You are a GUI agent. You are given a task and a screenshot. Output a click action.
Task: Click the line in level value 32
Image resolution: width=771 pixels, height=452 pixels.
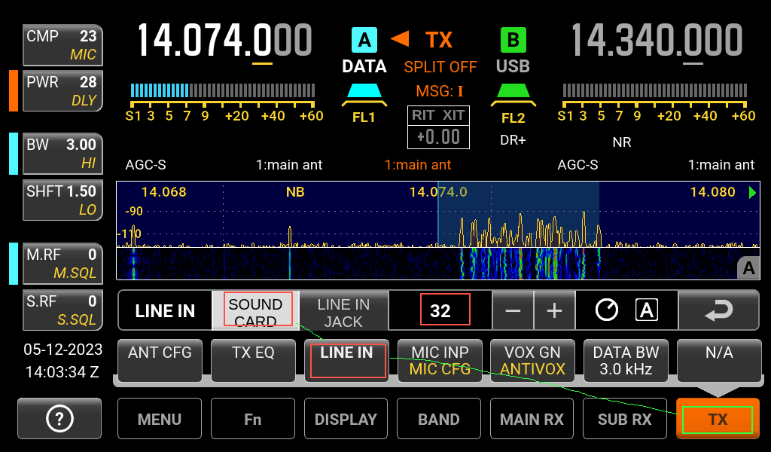(440, 311)
